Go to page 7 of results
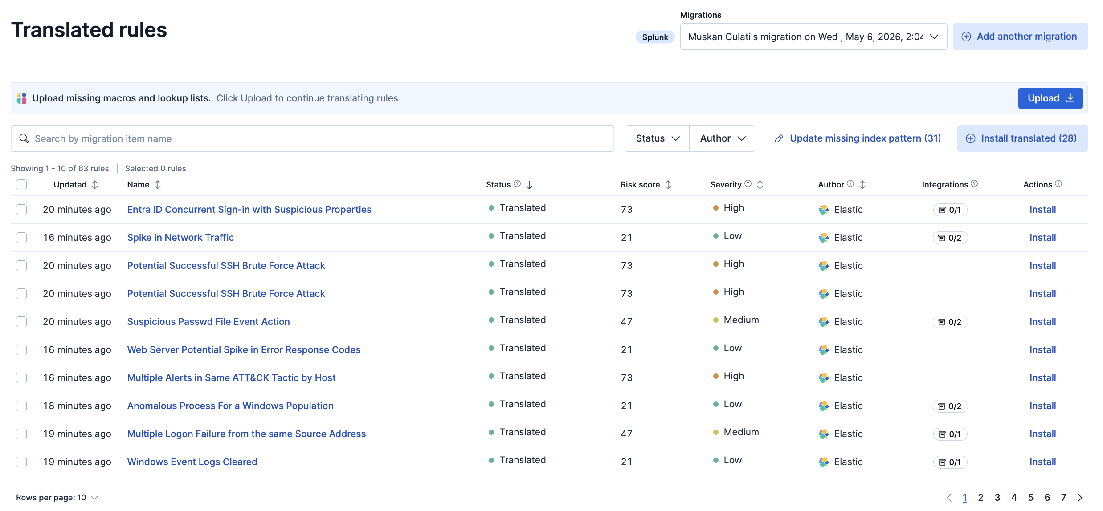This screenshot has width=1103, height=511. pos(1063,498)
